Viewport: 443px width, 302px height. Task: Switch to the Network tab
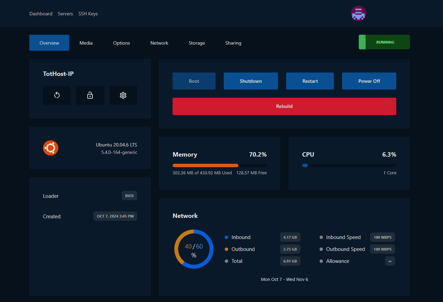[x=159, y=43]
